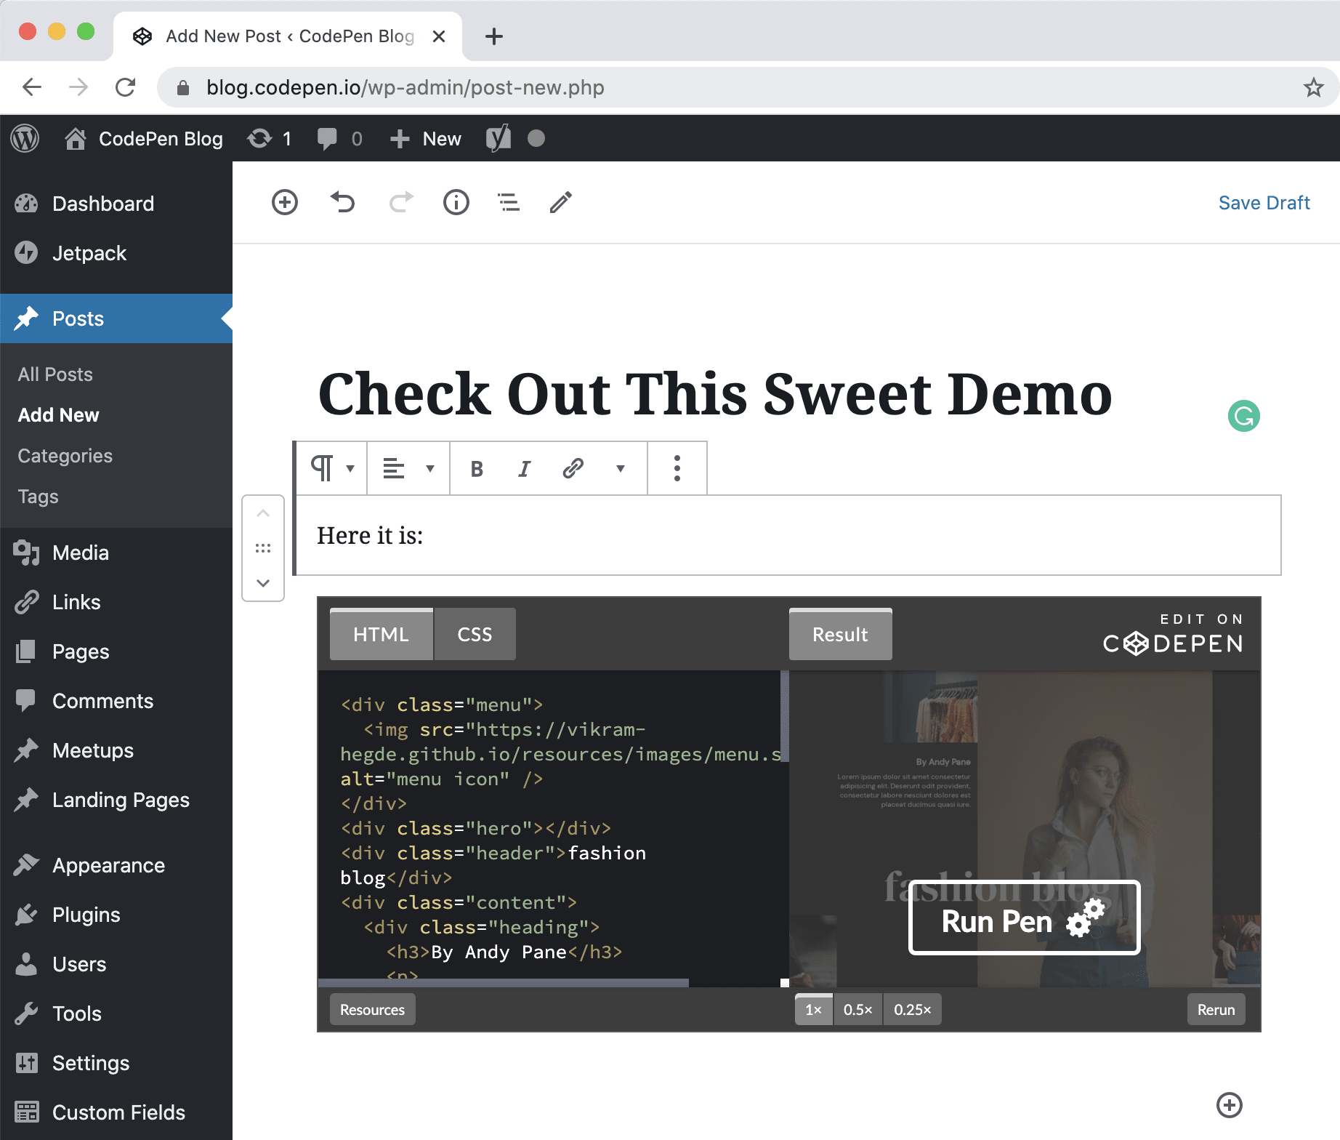View editor details via the info icon

(456, 202)
